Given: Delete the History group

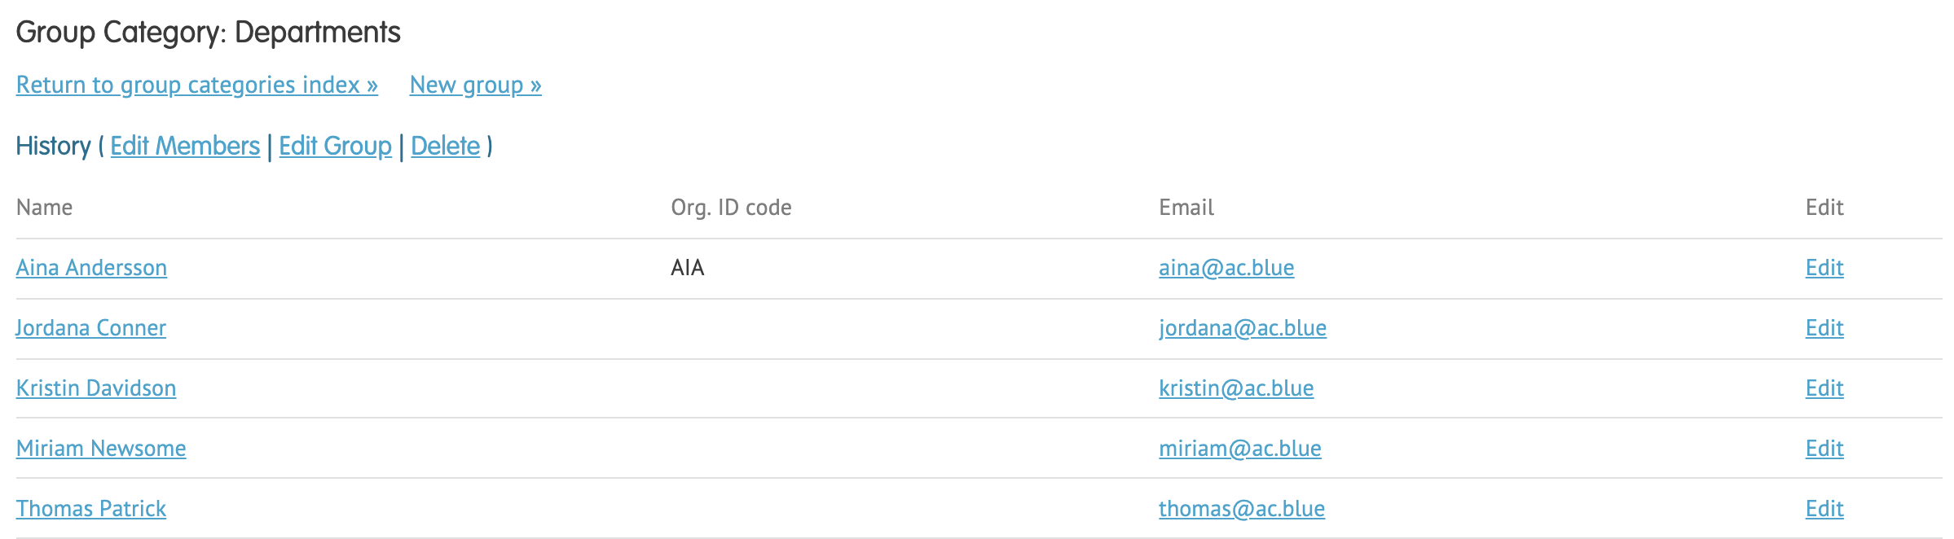Looking at the screenshot, I should [445, 146].
